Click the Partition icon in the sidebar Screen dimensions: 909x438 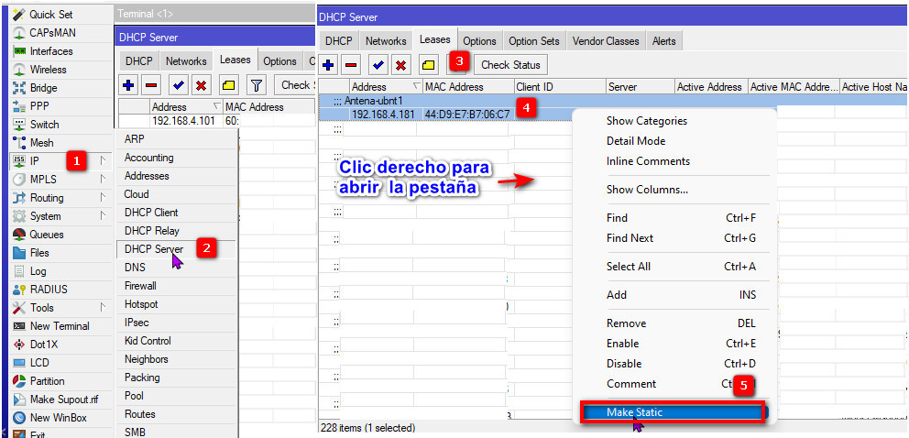(x=18, y=381)
